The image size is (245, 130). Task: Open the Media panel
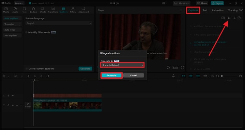(6, 10)
